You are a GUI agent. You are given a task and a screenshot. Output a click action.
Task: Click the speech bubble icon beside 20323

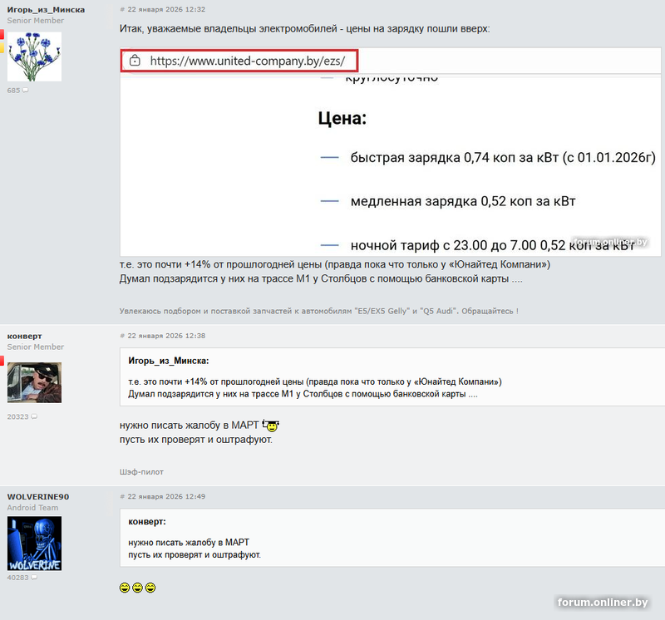34,416
